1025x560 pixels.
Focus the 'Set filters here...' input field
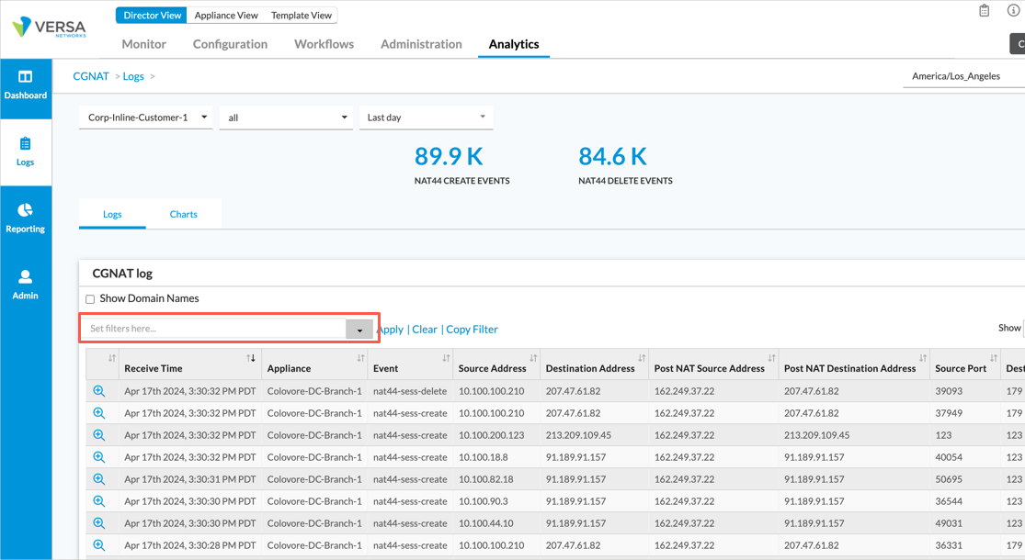(216, 329)
